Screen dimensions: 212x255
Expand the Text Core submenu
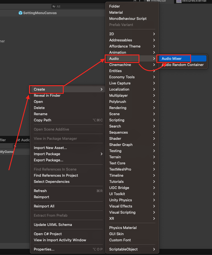(132, 163)
